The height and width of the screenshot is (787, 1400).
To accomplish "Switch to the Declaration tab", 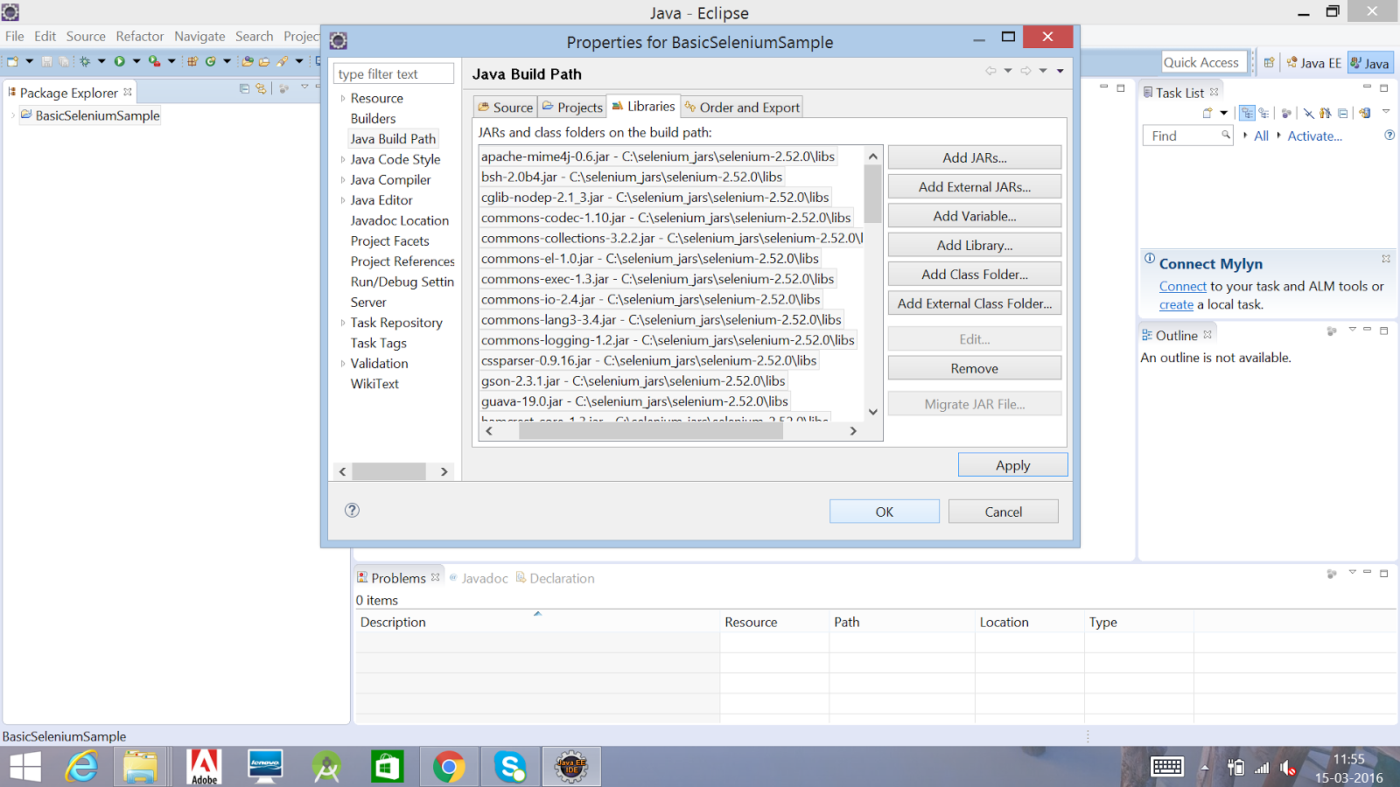I will 556,578.
